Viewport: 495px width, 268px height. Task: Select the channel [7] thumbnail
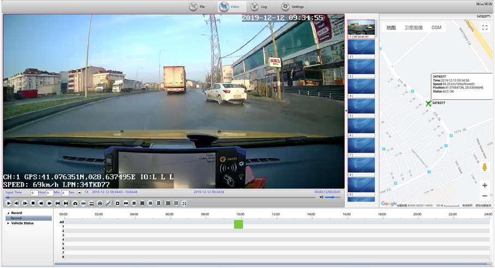click(361, 147)
